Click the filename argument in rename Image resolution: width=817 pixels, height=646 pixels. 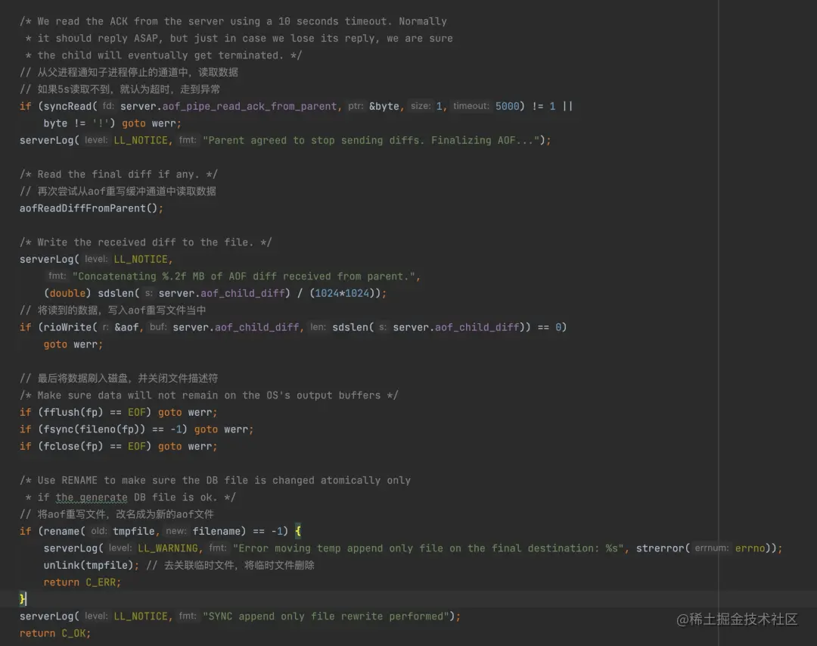(216, 531)
